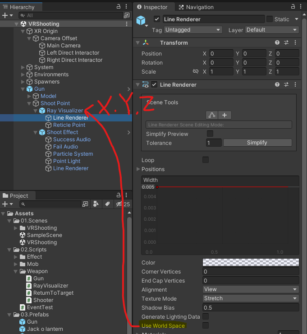Open Transform component context menu

295,42
